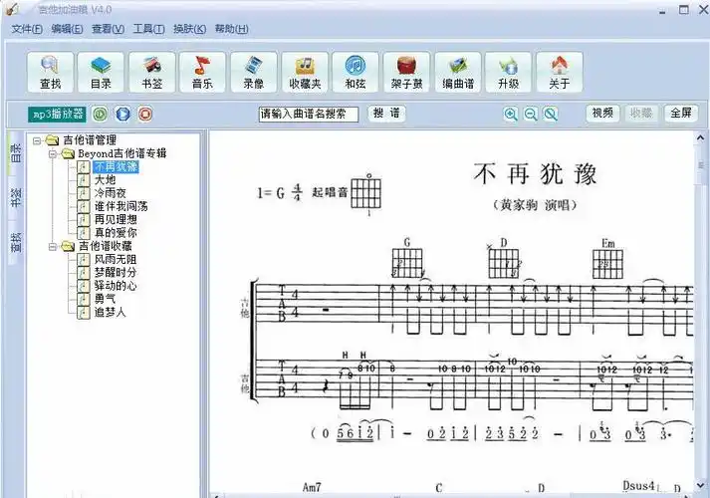Click the 不再犹豫 title in the score
The height and width of the screenshot is (498, 710).
(535, 174)
